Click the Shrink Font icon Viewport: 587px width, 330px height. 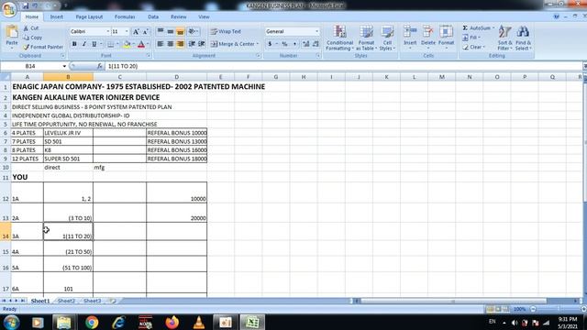tap(145, 31)
